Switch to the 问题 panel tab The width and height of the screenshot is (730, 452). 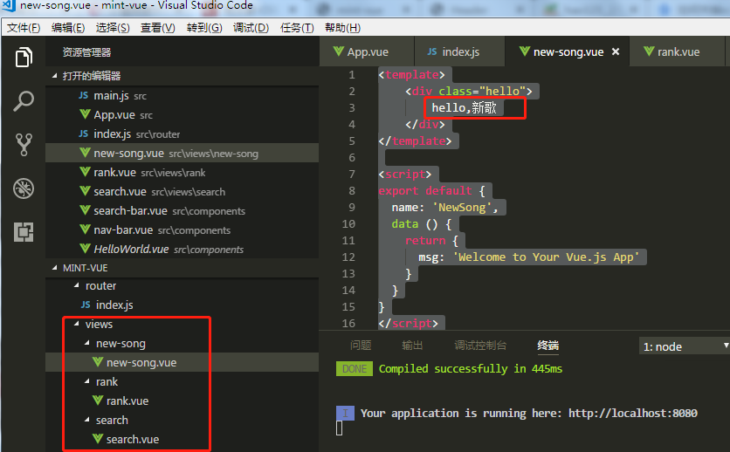[x=361, y=346]
